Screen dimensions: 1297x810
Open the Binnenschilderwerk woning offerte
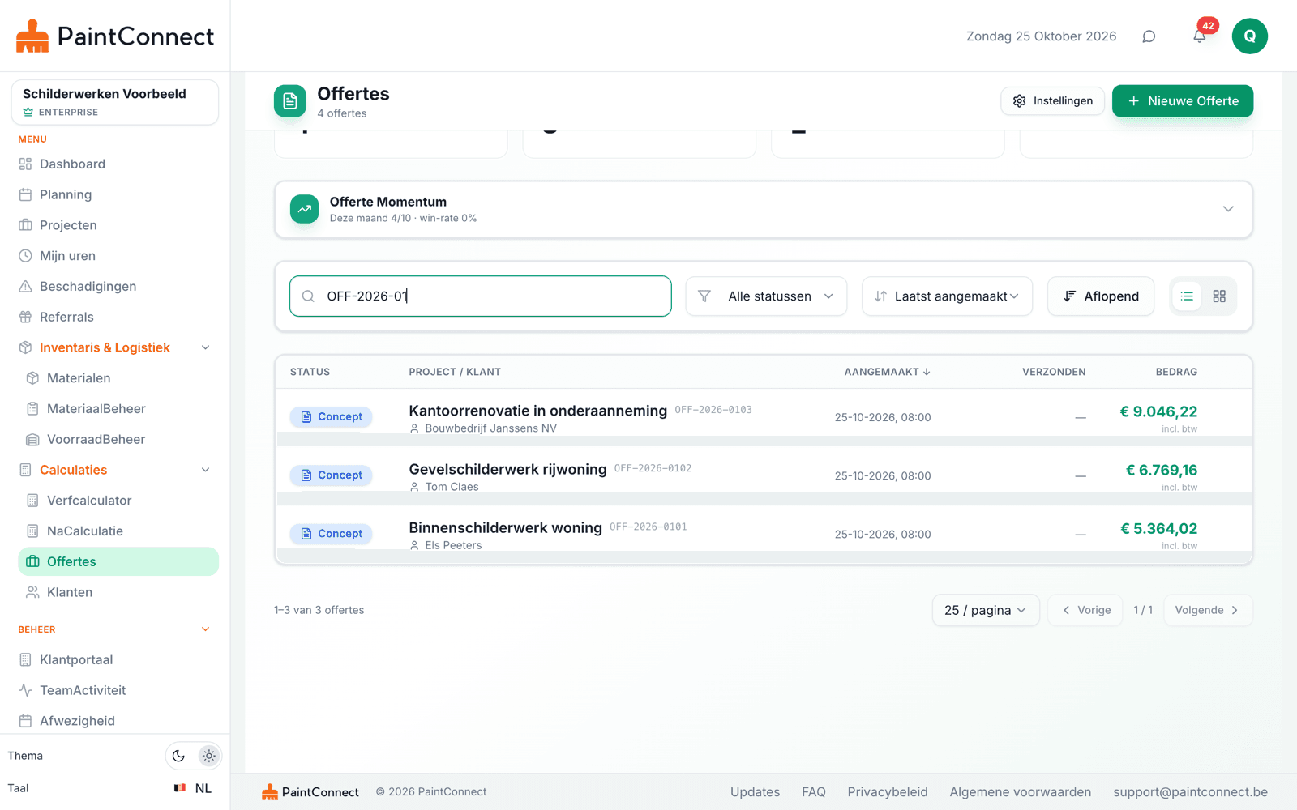pos(505,527)
